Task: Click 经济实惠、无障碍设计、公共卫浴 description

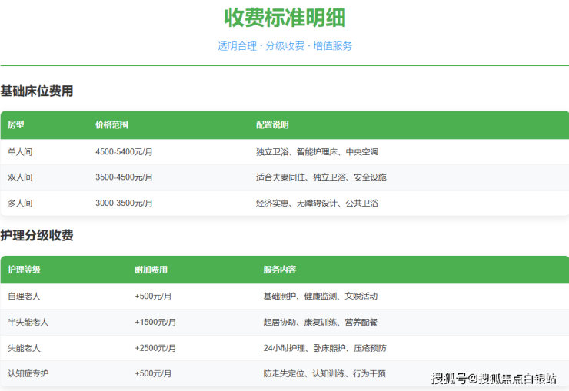Action: (317, 204)
